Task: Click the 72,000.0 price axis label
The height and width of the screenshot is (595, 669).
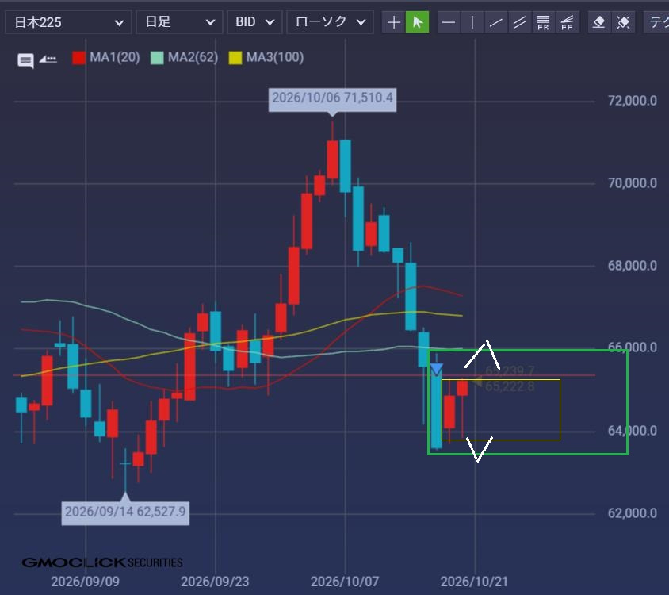Action: pyautogui.click(x=633, y=101)
